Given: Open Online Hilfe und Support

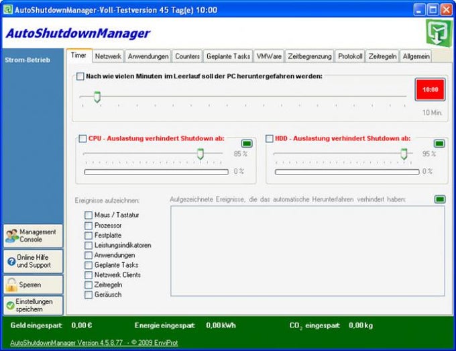Looking at the screenshot, I should click(x=33, y=261).
